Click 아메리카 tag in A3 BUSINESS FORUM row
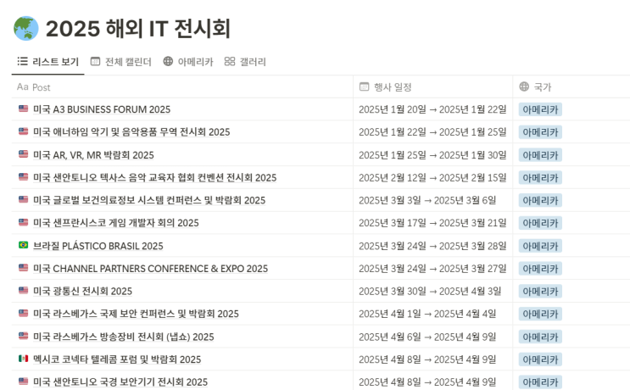 540,109
